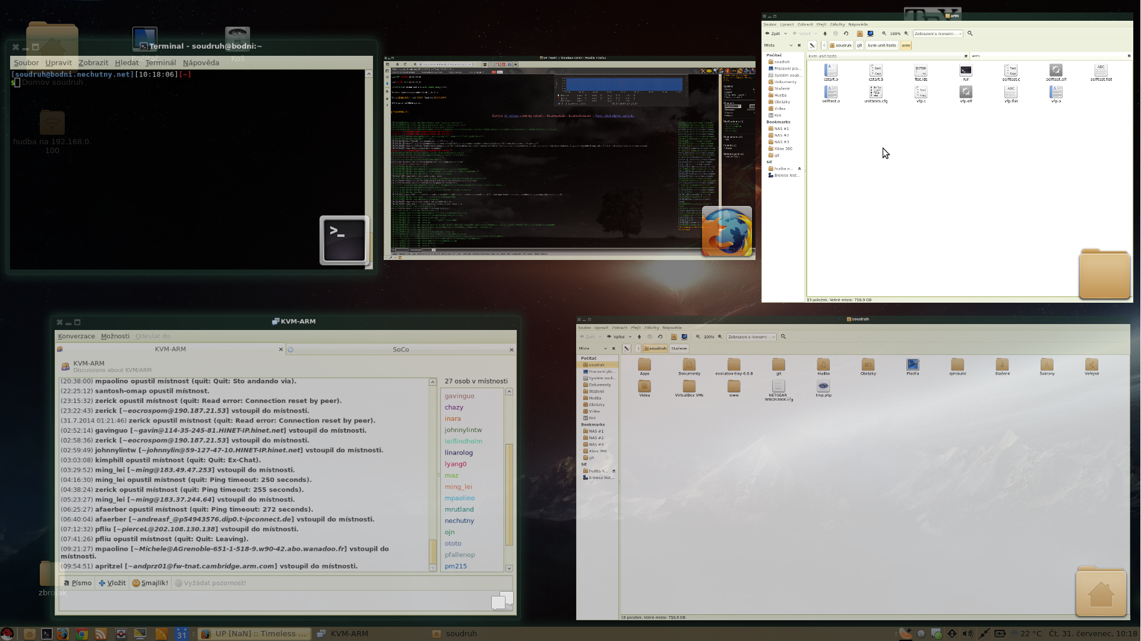Click the home folder icon in arm window toolbar

pyautogui.click(x=859, y=33)
